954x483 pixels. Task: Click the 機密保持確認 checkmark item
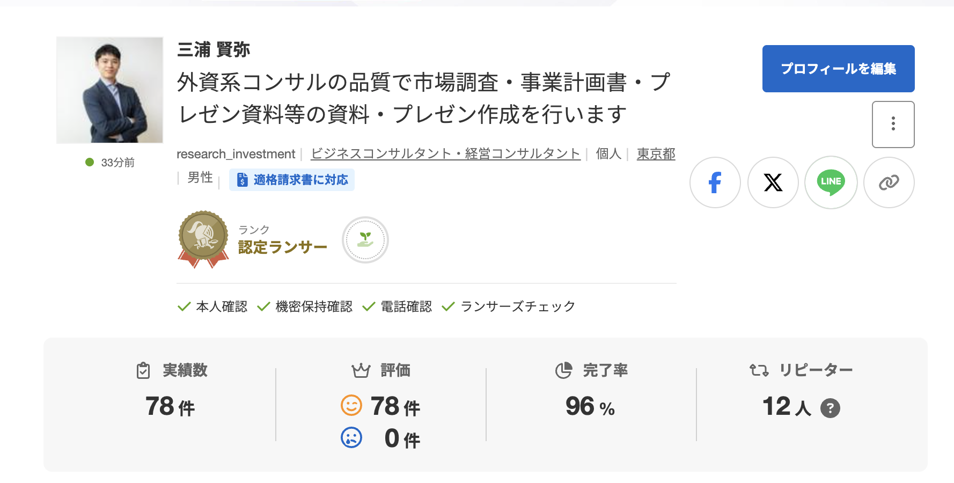click(x=305, y=306)
